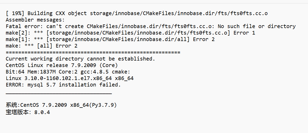The height and width of the screenshot is (133, 308).
Task: Click the 'make[1]:' line with innobase.dir/all
Action: (x=110, y=39)
